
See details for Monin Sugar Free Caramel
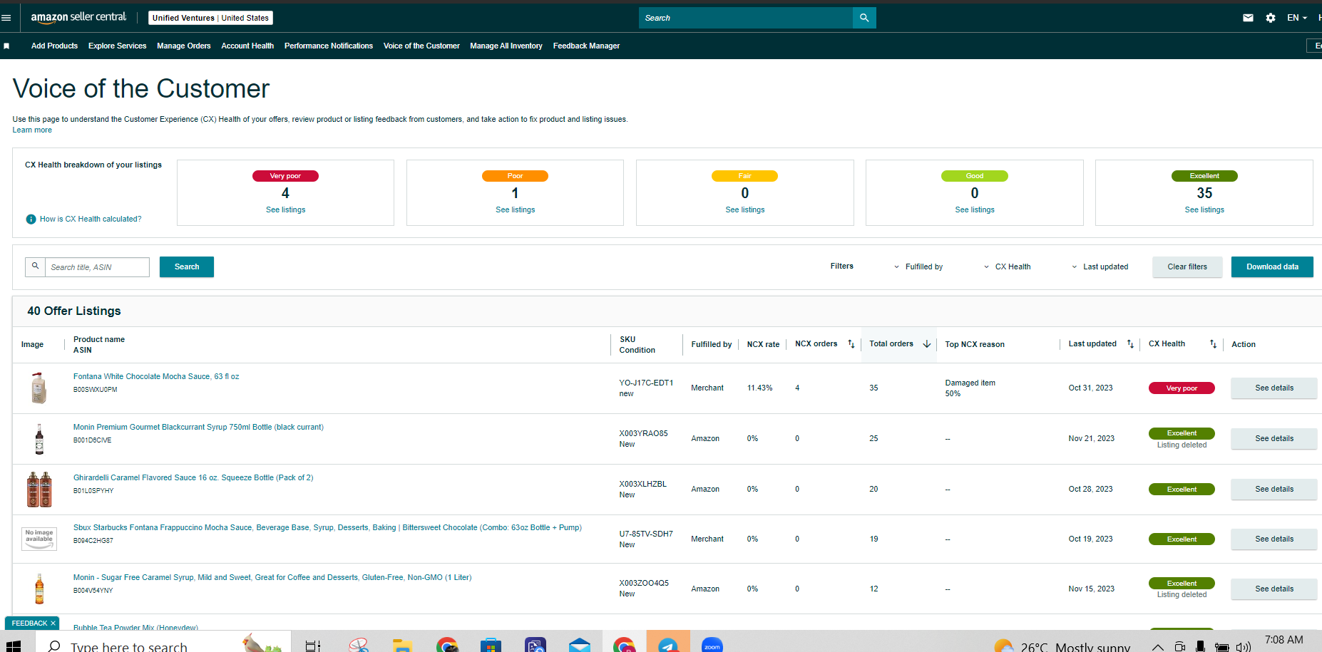click(1274, 589)
